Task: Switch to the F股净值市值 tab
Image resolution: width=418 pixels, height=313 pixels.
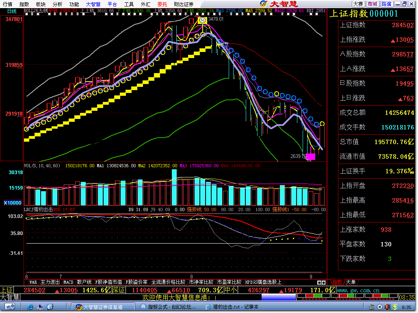Action: pyautogui.click(x=108, y=283)
